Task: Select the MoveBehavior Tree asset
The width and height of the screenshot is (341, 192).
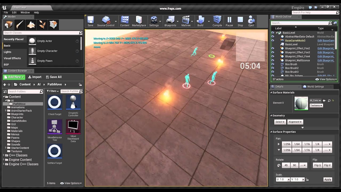Action: pos(55,130)
